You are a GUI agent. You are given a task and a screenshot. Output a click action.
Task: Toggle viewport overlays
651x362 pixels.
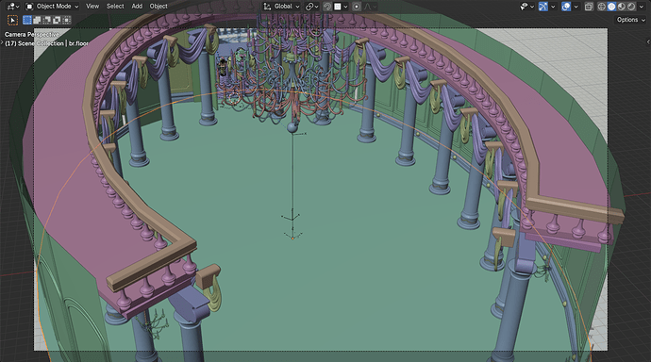566,7
